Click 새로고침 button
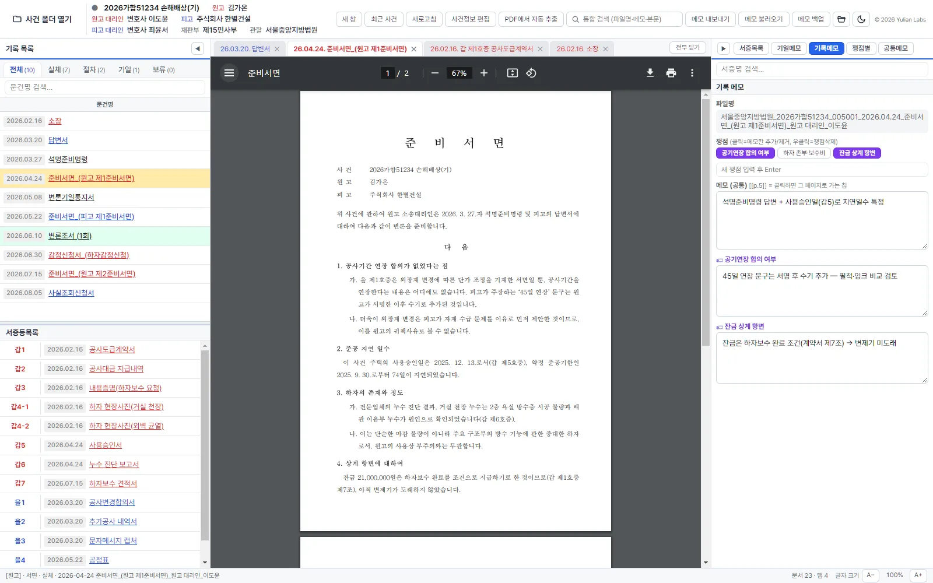Image resolution: width=933 pixels, height=583 pixels. pos(424,19)
